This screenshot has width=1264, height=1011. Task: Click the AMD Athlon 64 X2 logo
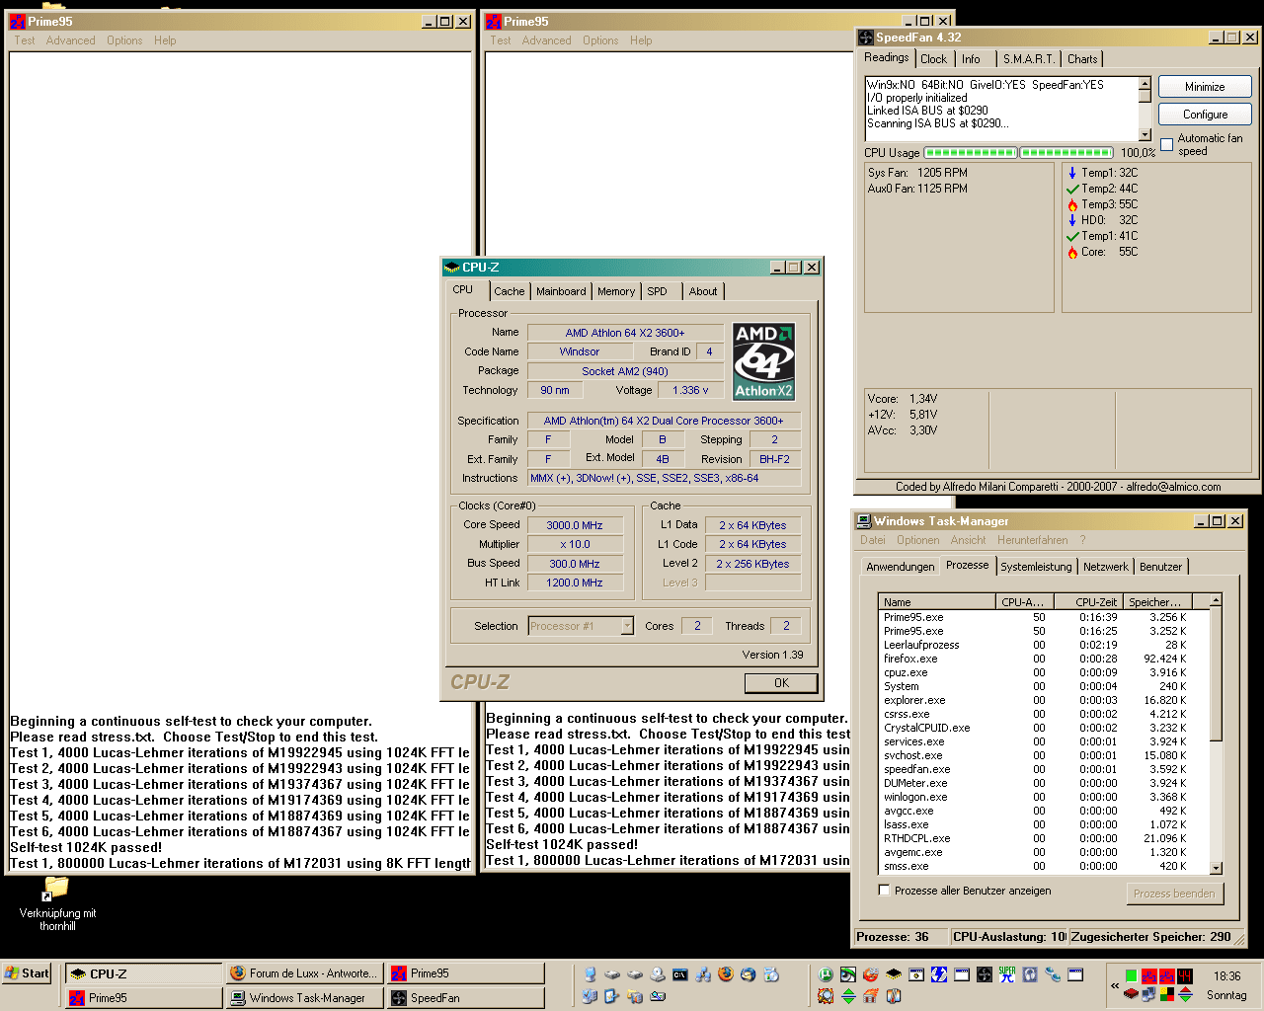[x=763, y=361]
